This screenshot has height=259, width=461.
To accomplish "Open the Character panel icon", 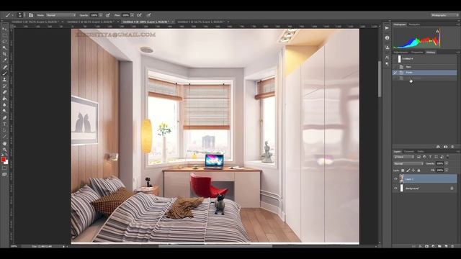I will (x=387, y=58).
